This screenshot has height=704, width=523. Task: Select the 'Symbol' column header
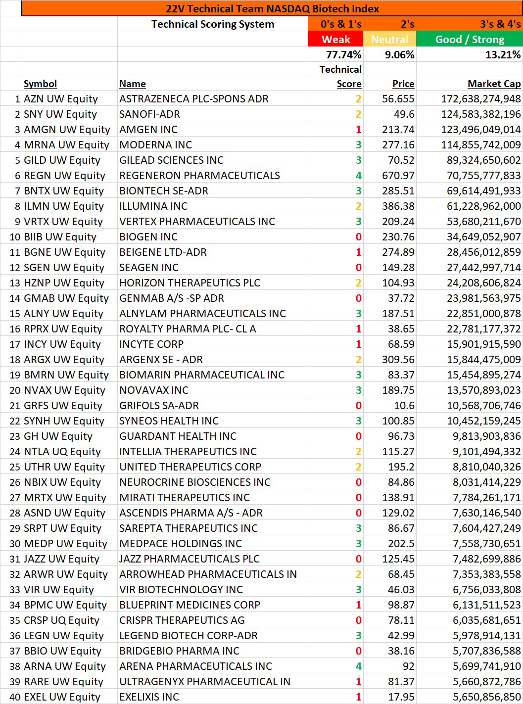pyautogui.click(x=70, y=84)
